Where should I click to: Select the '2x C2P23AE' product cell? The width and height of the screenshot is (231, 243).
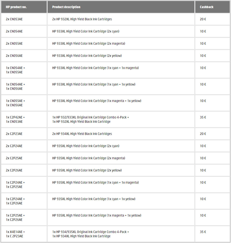tap(24, 134)
